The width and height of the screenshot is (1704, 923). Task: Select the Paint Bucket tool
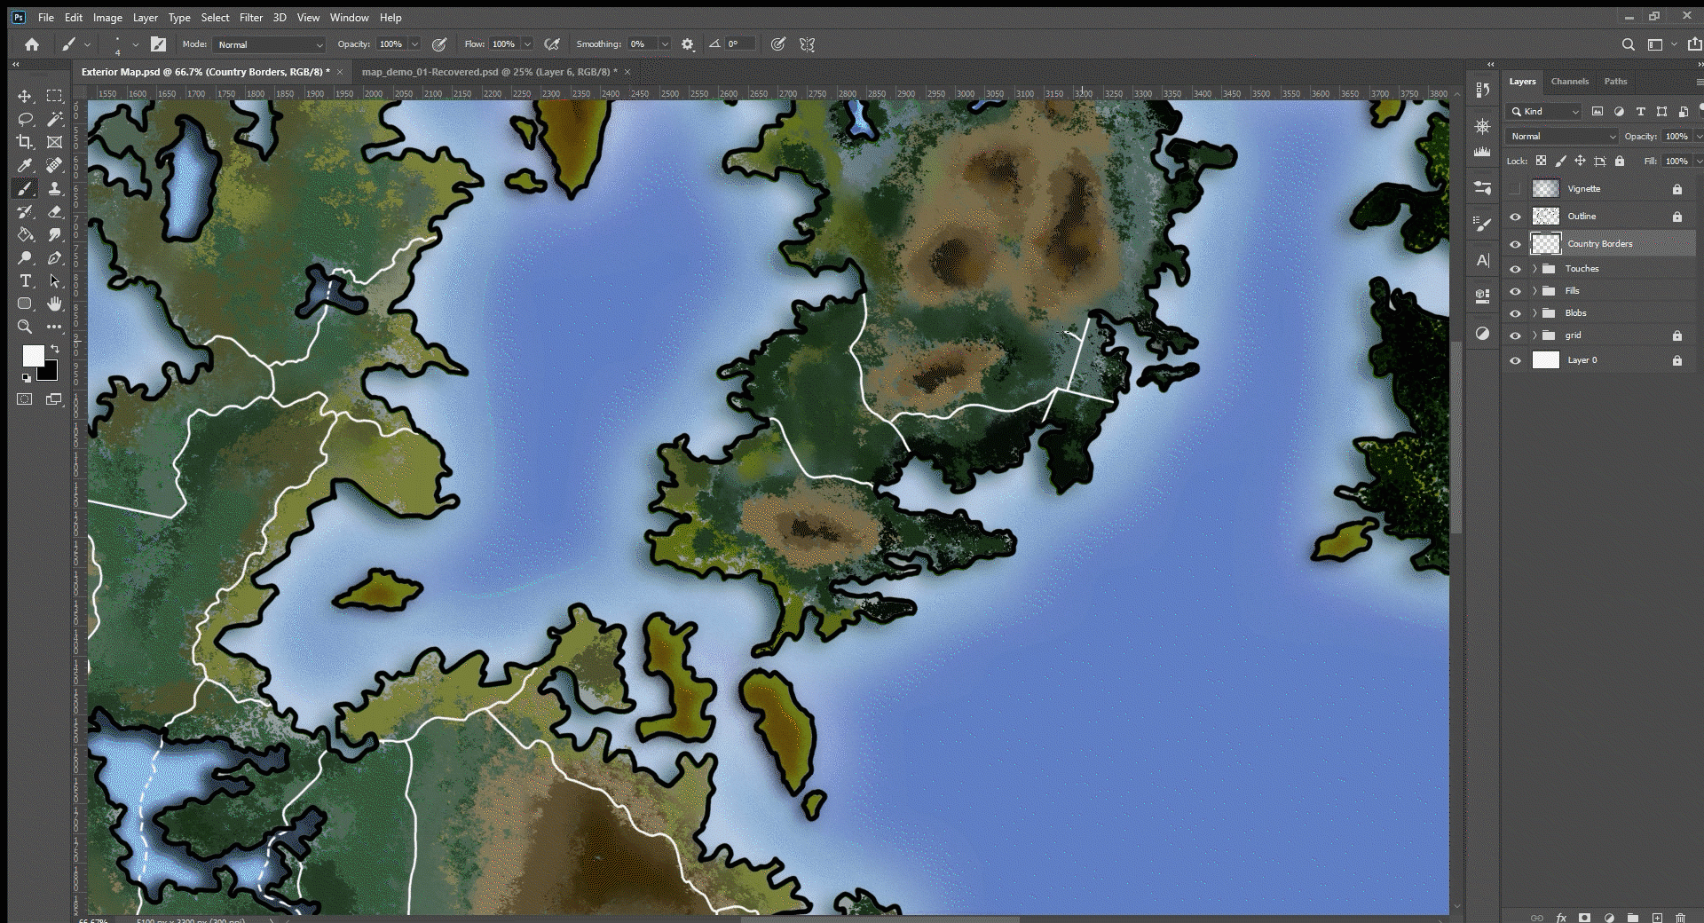pyautogui.click(x=25, y=234)
